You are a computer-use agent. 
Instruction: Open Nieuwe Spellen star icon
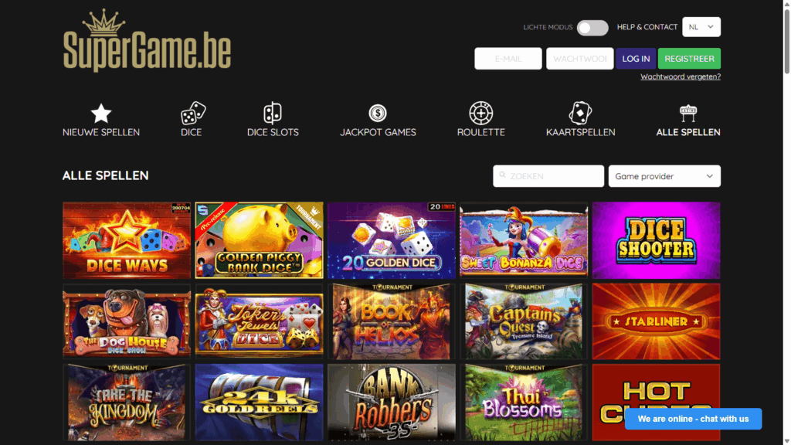[x=101, y=113]
